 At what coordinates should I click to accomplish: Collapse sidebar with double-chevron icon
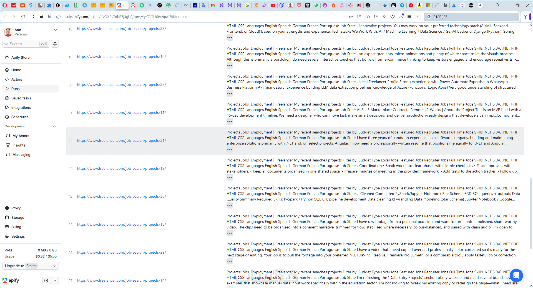[55, 281]
